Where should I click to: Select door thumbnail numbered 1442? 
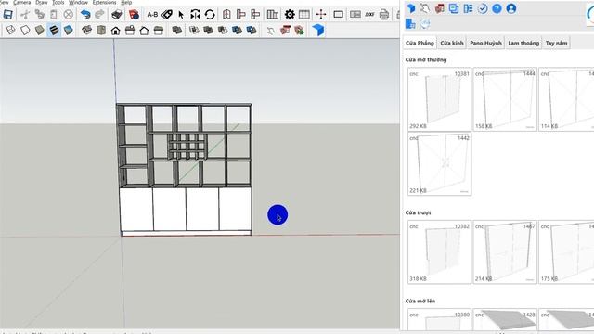tap(439, 163)
